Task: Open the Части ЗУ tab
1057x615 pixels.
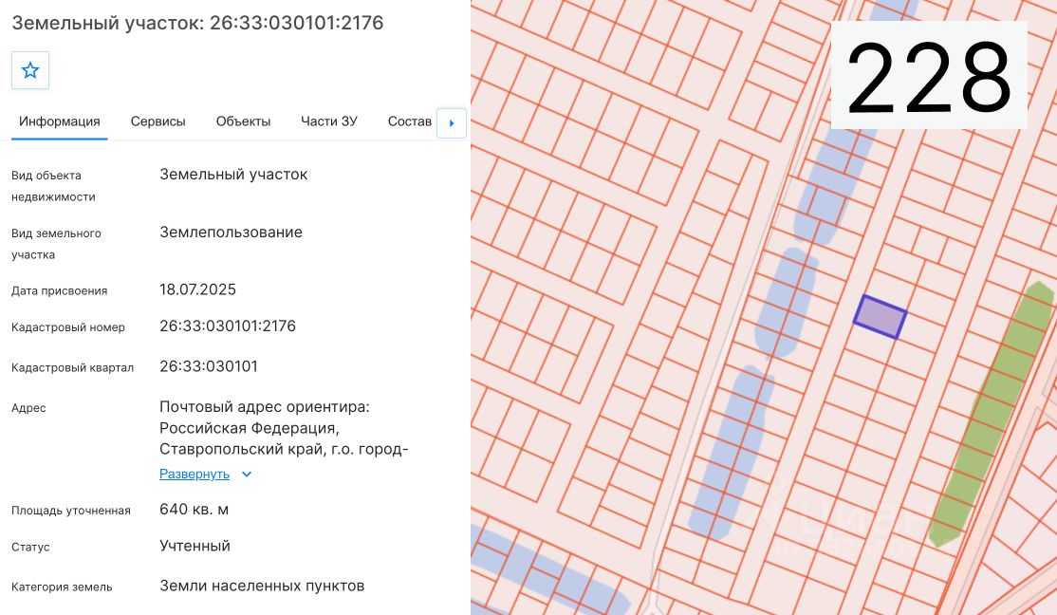Action: 329,121
